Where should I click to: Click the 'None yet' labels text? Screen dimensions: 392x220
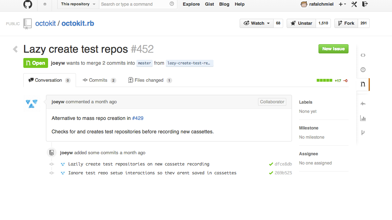(x=308, y=111)
